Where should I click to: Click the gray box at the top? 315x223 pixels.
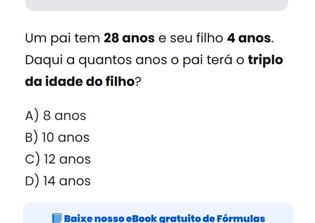tap(157, 5)
